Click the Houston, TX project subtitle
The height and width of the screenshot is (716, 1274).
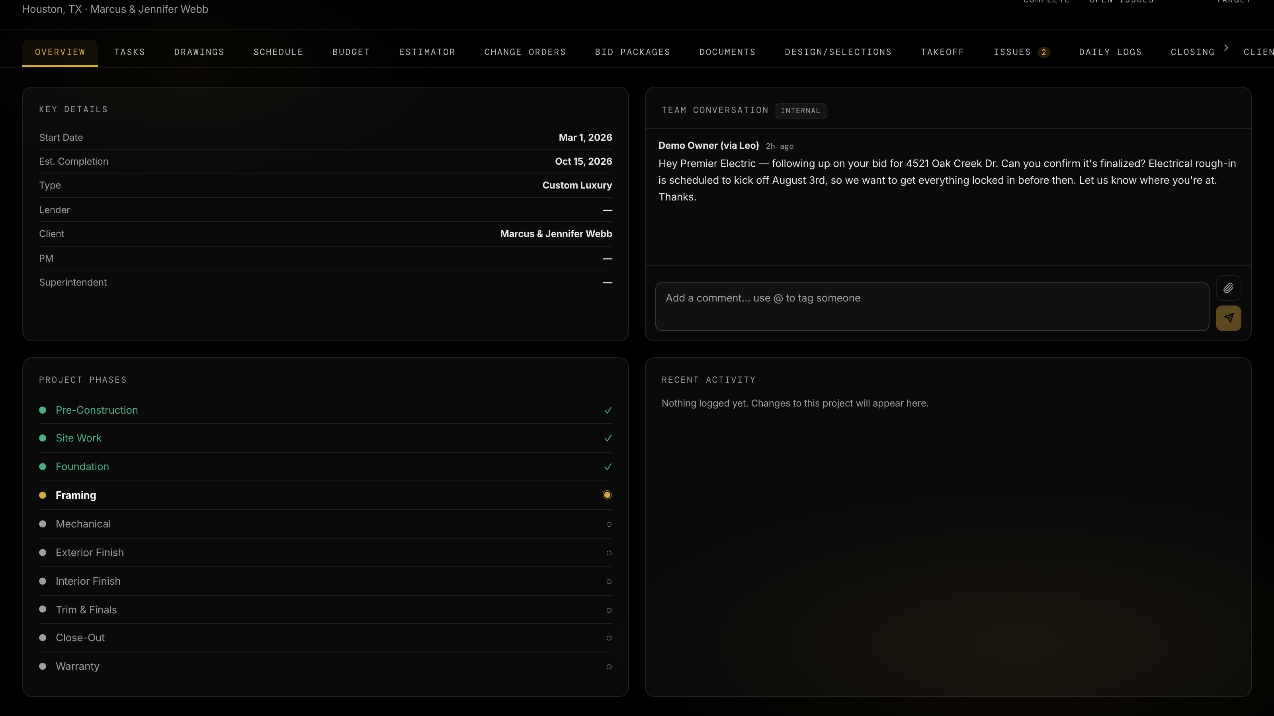click(115, 10)
